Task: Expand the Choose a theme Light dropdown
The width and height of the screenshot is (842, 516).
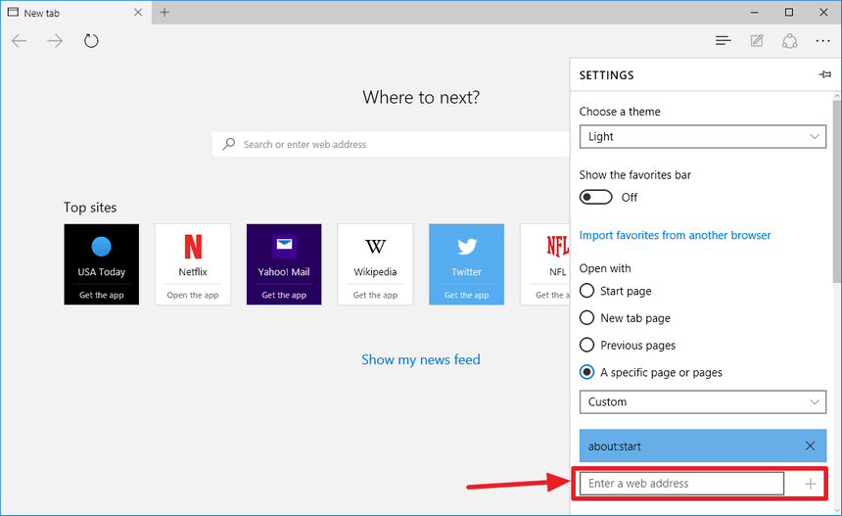Action: 702,136
